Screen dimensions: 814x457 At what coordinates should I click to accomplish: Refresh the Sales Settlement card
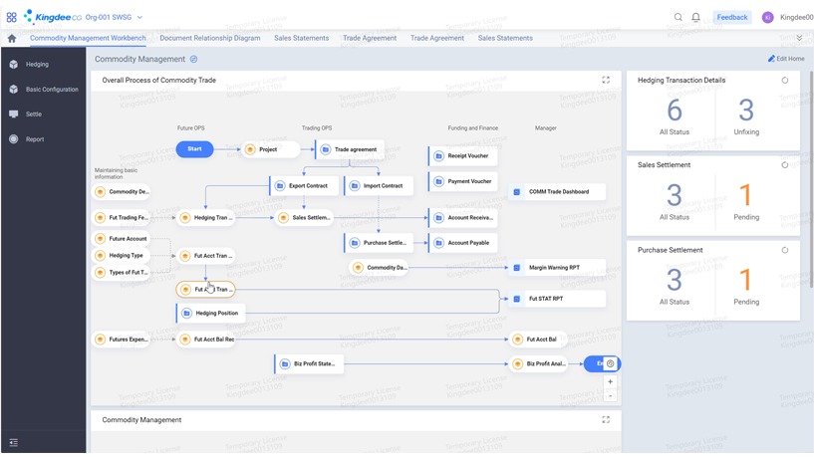[x=785, y=165]
